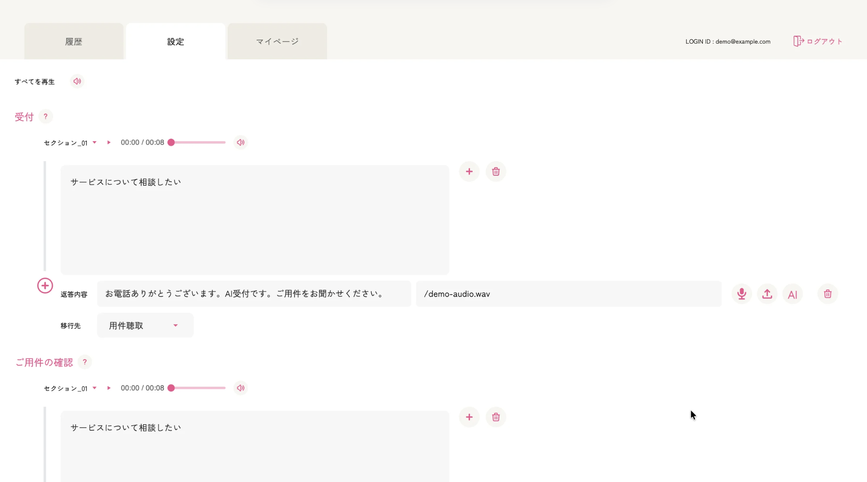Click the /demo-audio.wav file path field

pyautogui.click(x=569, y=294)
